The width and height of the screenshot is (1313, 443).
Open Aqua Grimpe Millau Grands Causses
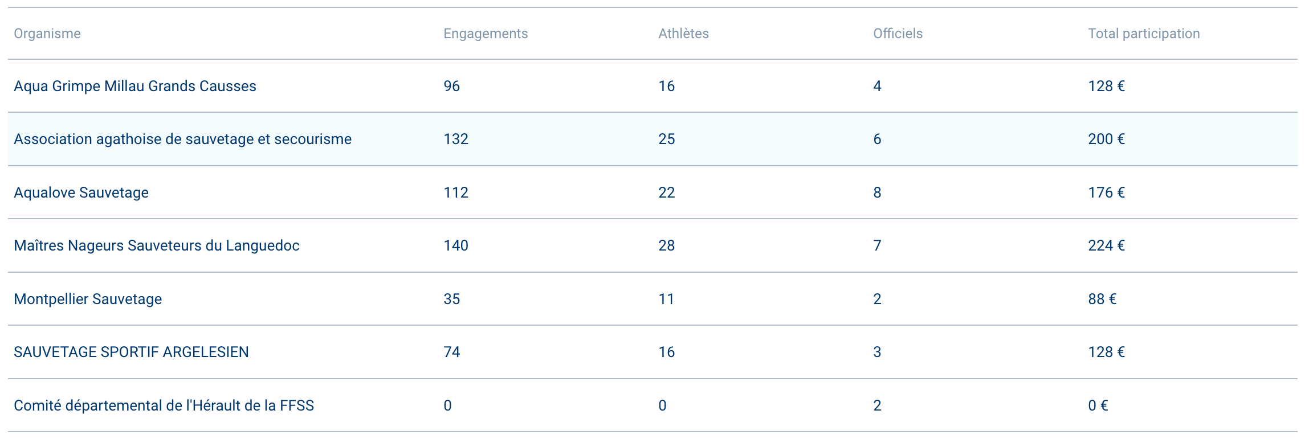click(135, 86)
